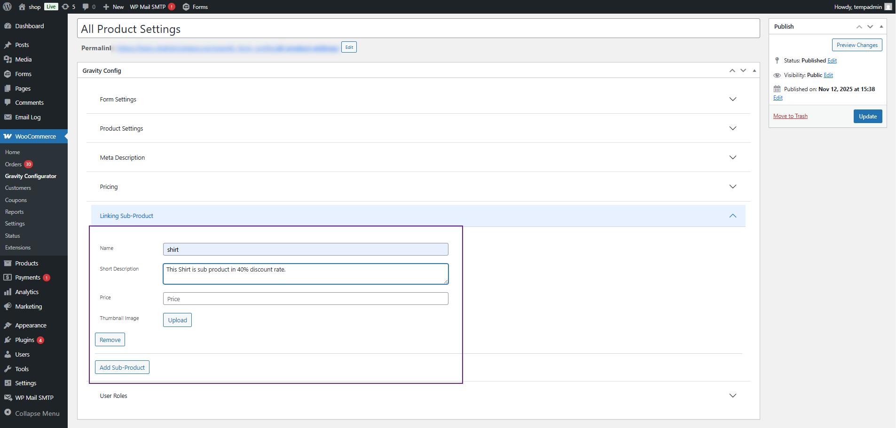Collapse the Linking Sub-Product section

(732, 216)
